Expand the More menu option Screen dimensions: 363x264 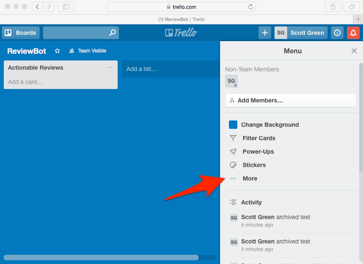pos(250,179)
